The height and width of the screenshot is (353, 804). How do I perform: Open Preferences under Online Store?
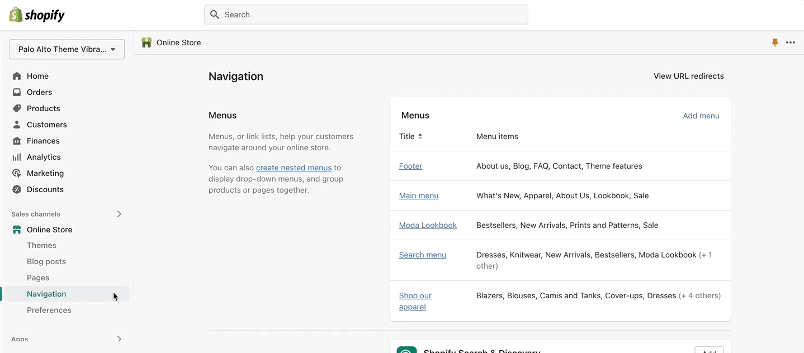(x=49, y=310)
